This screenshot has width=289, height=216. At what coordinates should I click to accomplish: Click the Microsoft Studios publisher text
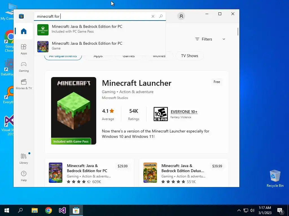pyautogui.click(x=115, y=98)
